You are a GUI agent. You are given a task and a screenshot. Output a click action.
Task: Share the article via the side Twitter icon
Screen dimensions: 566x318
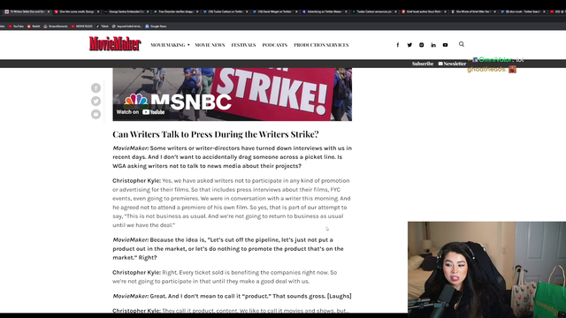96,101
